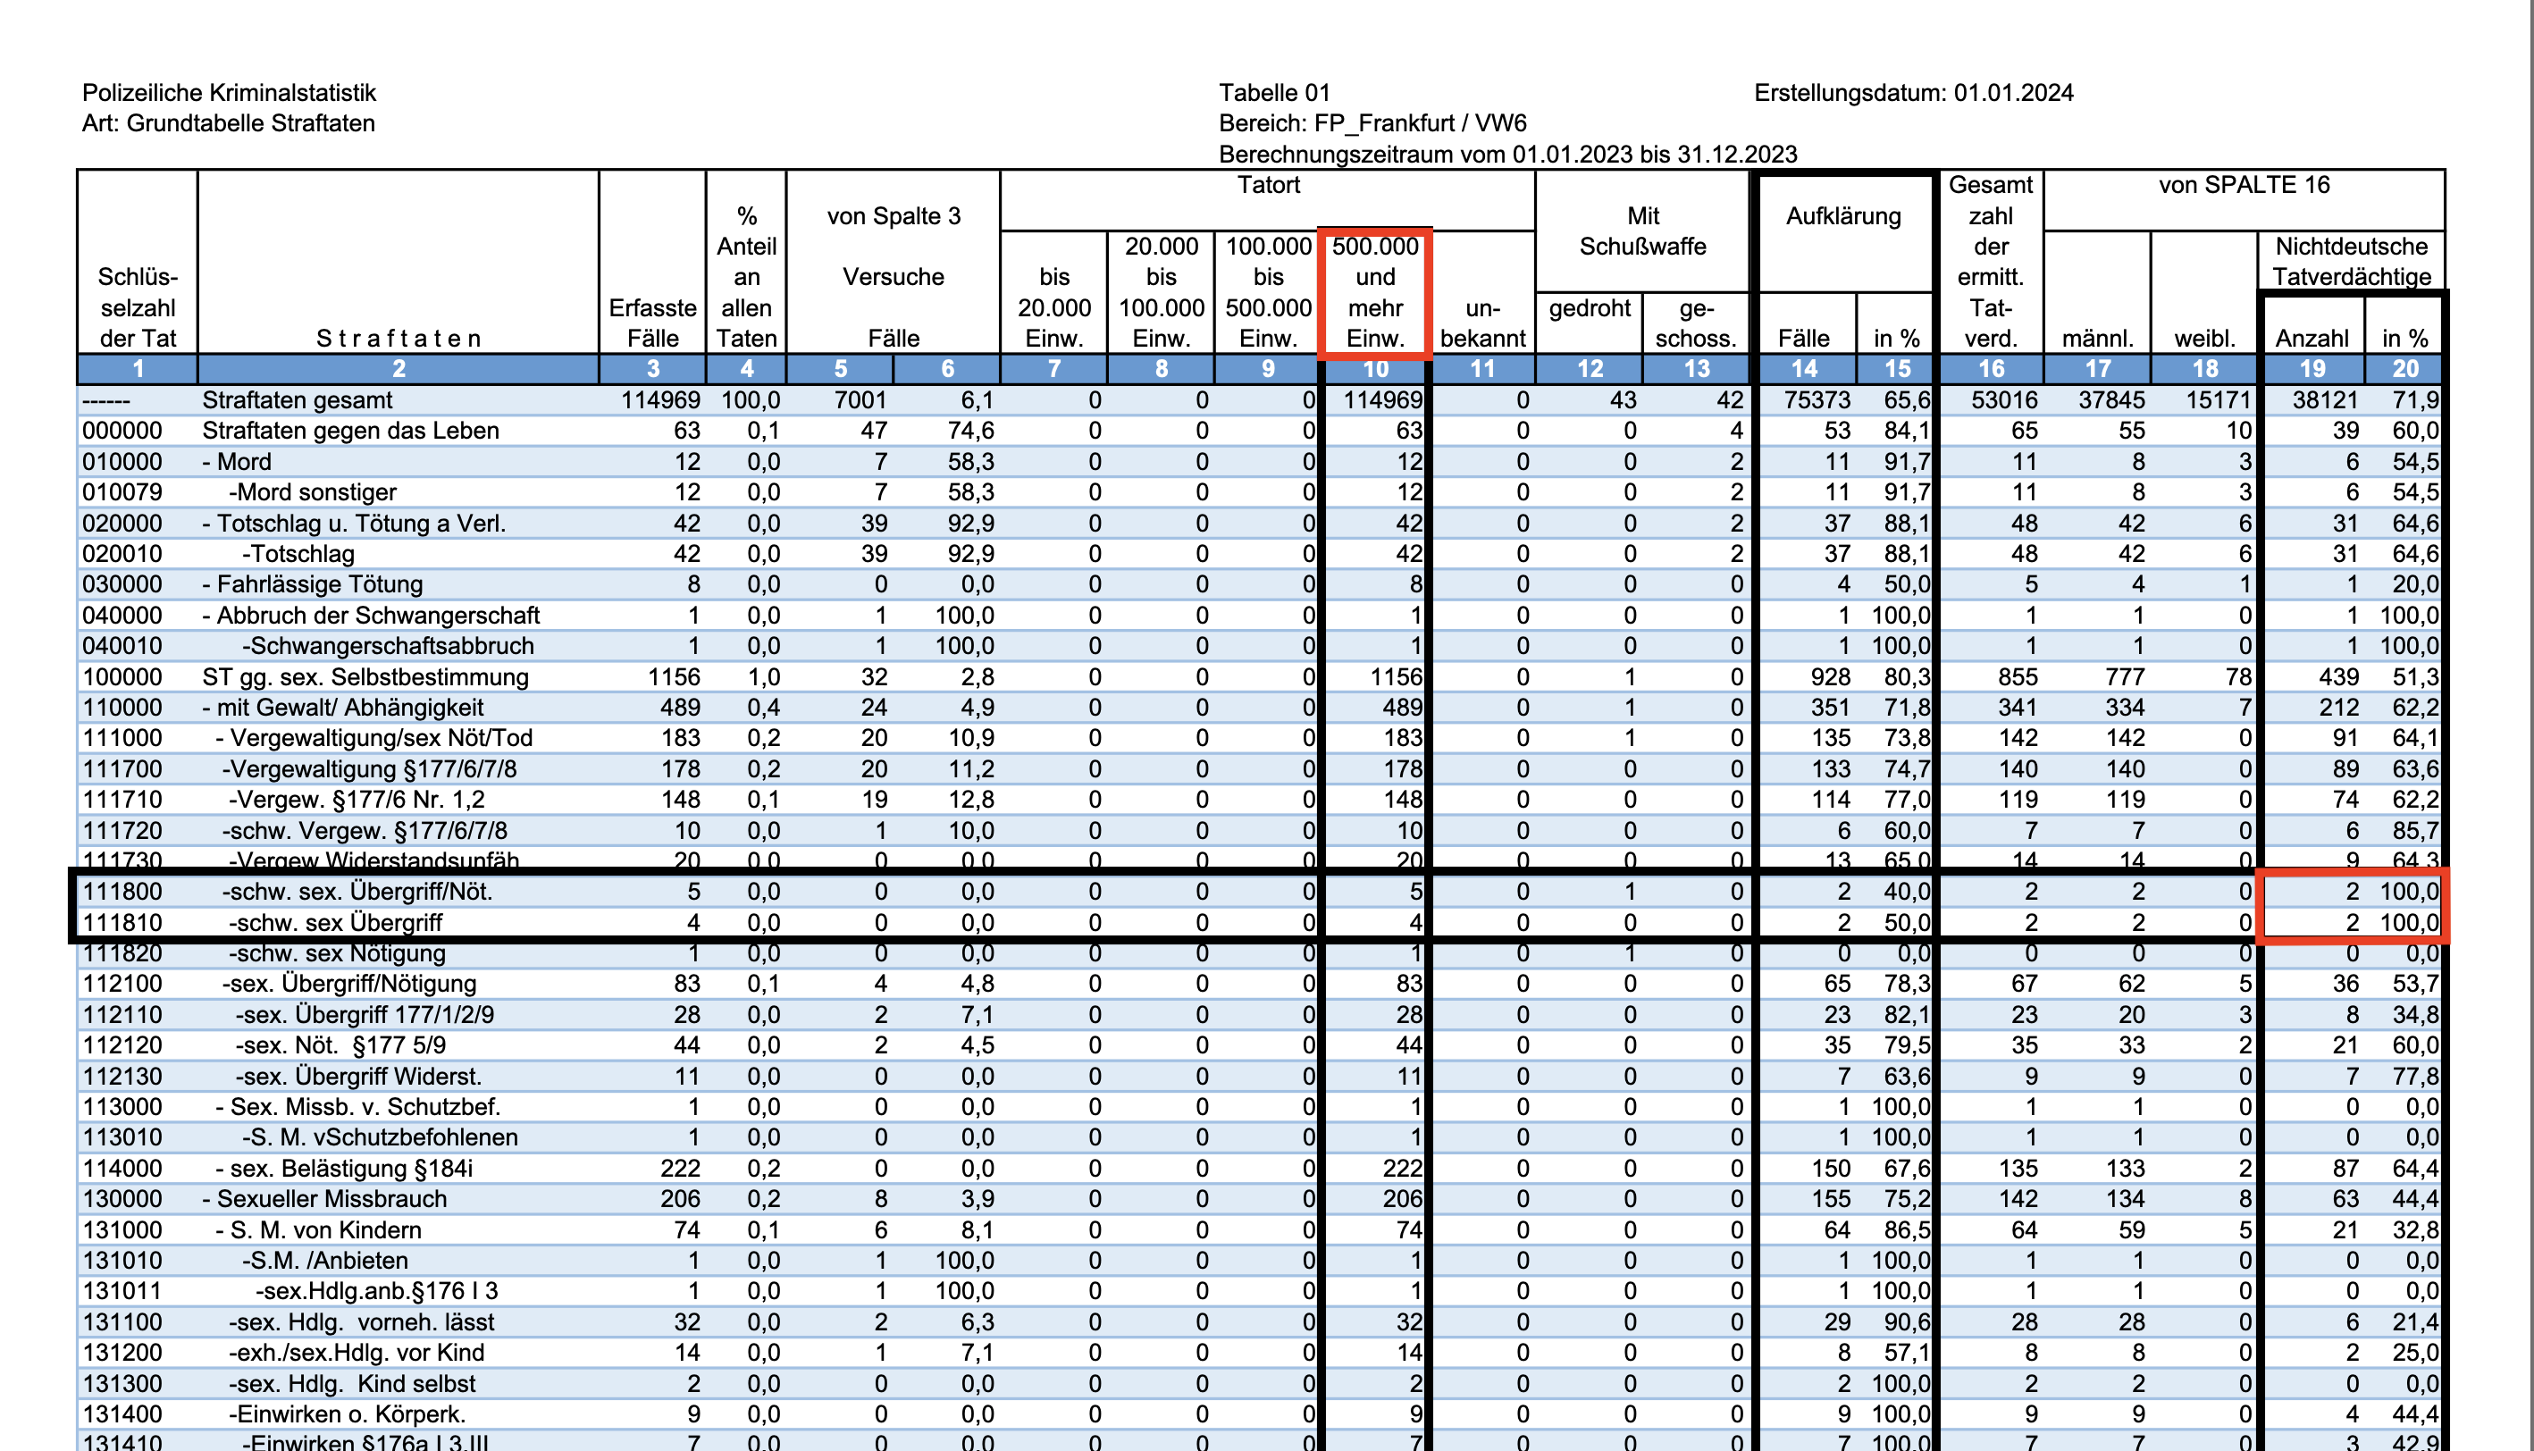Click '-Einwirken o. Körperk.' label
Image resolution: width=2534 pixels, height=1451 pixels.
(x=348, y=1414)
